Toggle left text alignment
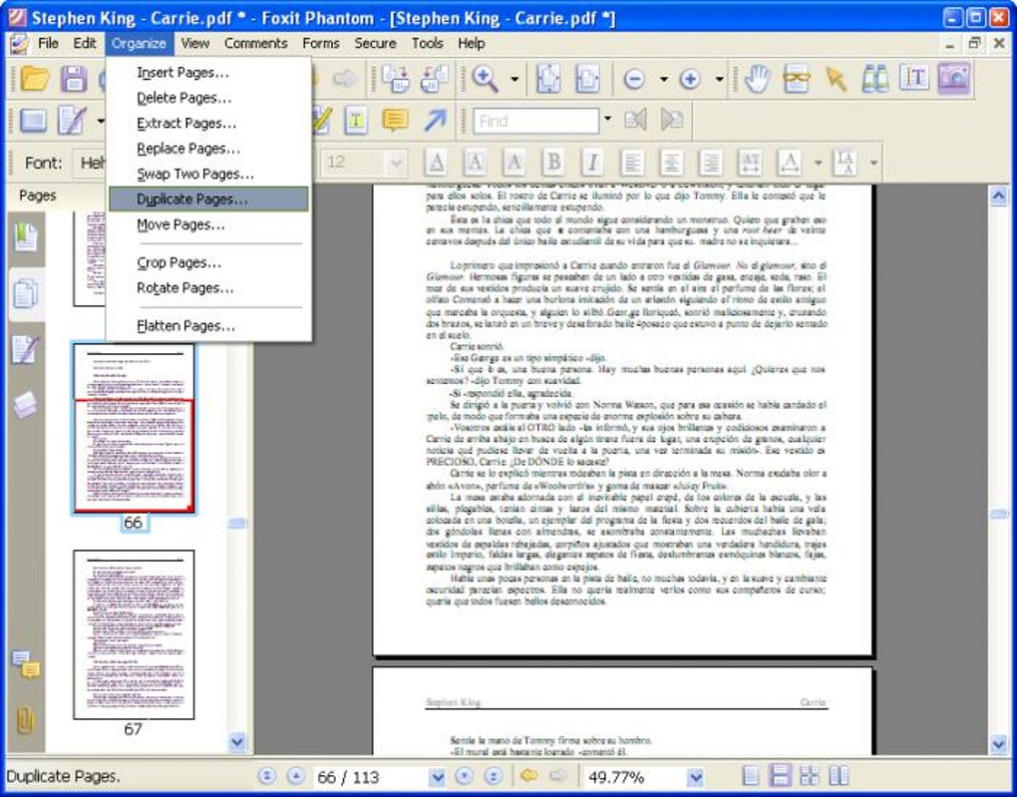Image resolution: width=1017 pixels, height=797 pixels. (632, 163)
